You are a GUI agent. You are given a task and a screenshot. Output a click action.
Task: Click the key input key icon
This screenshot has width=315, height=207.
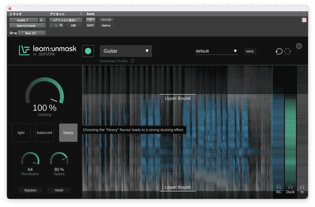pos(13,33)
